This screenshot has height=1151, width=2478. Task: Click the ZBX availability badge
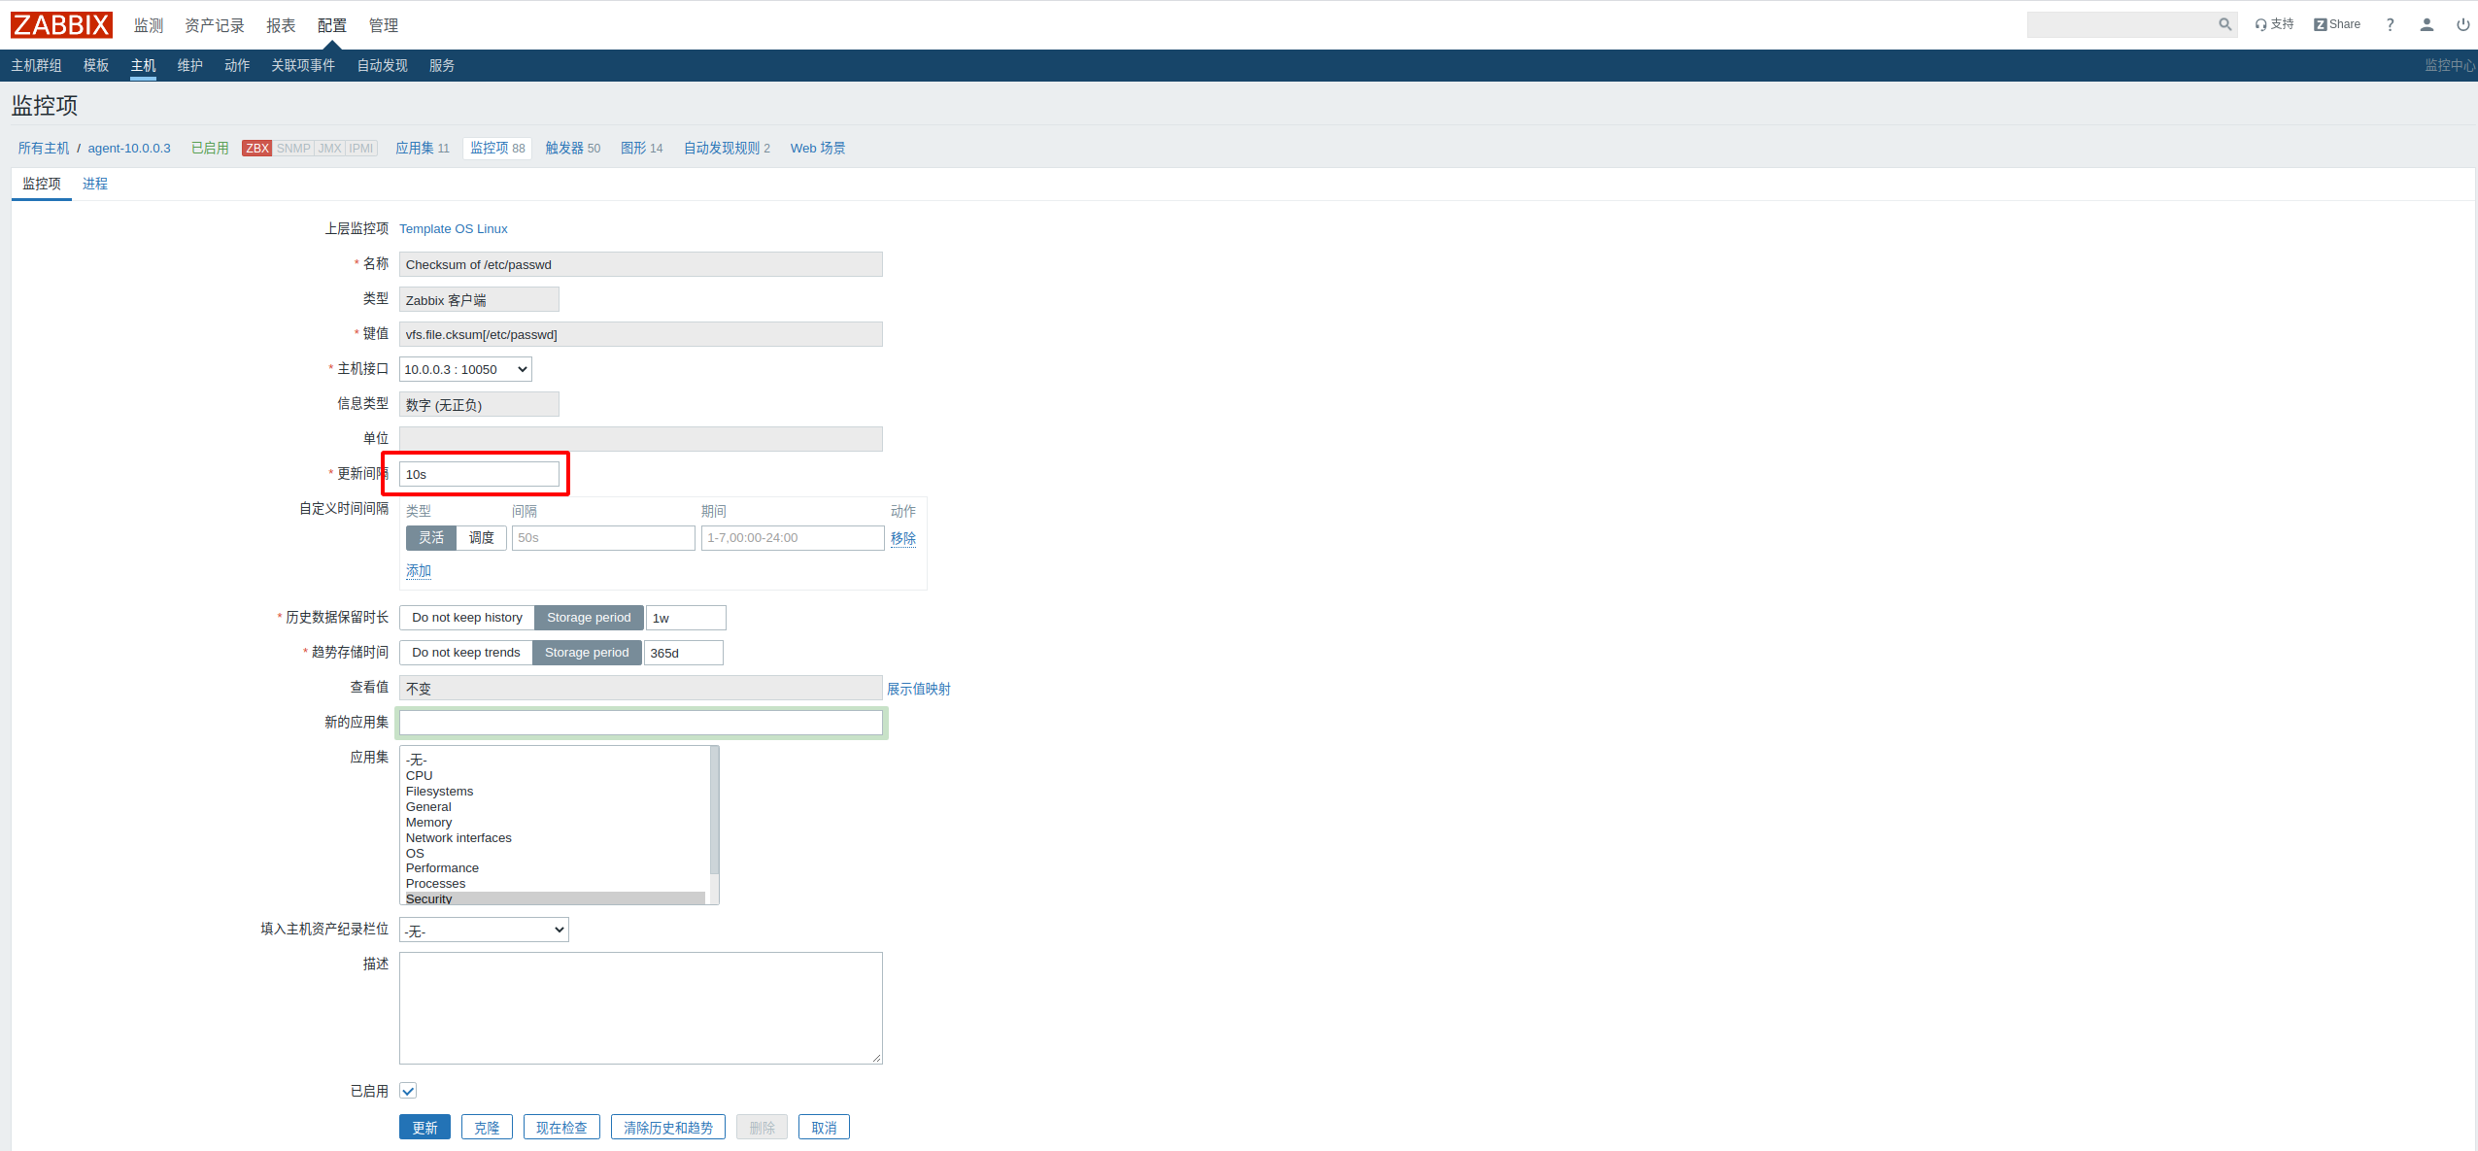click(x=257, y=148)
